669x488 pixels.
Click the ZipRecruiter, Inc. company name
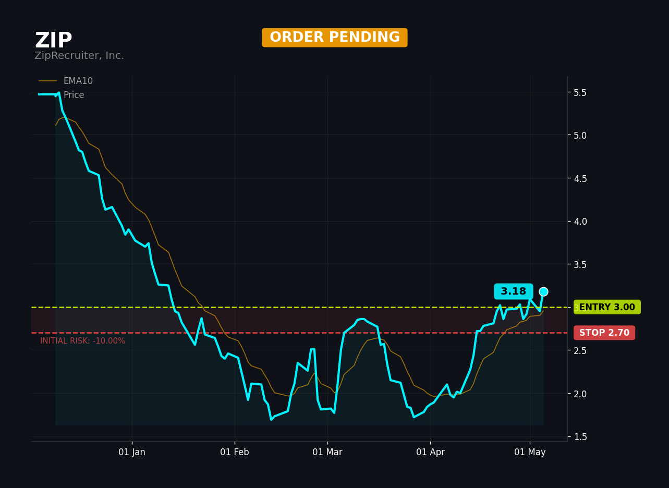point(79,56)
